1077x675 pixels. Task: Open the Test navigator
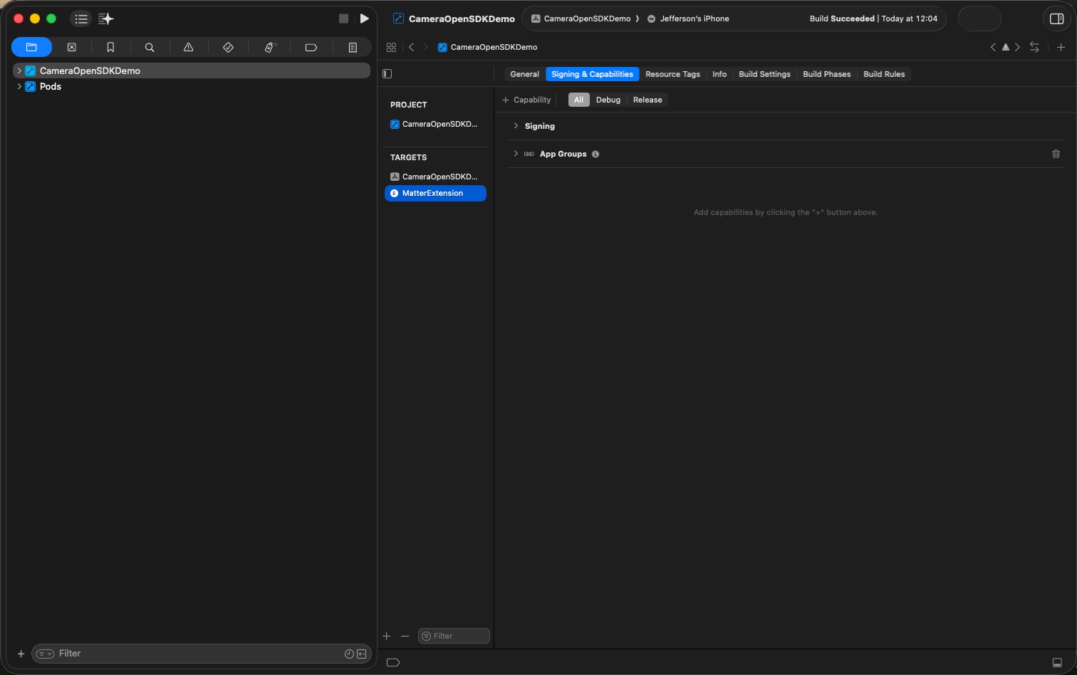point(228,47)
